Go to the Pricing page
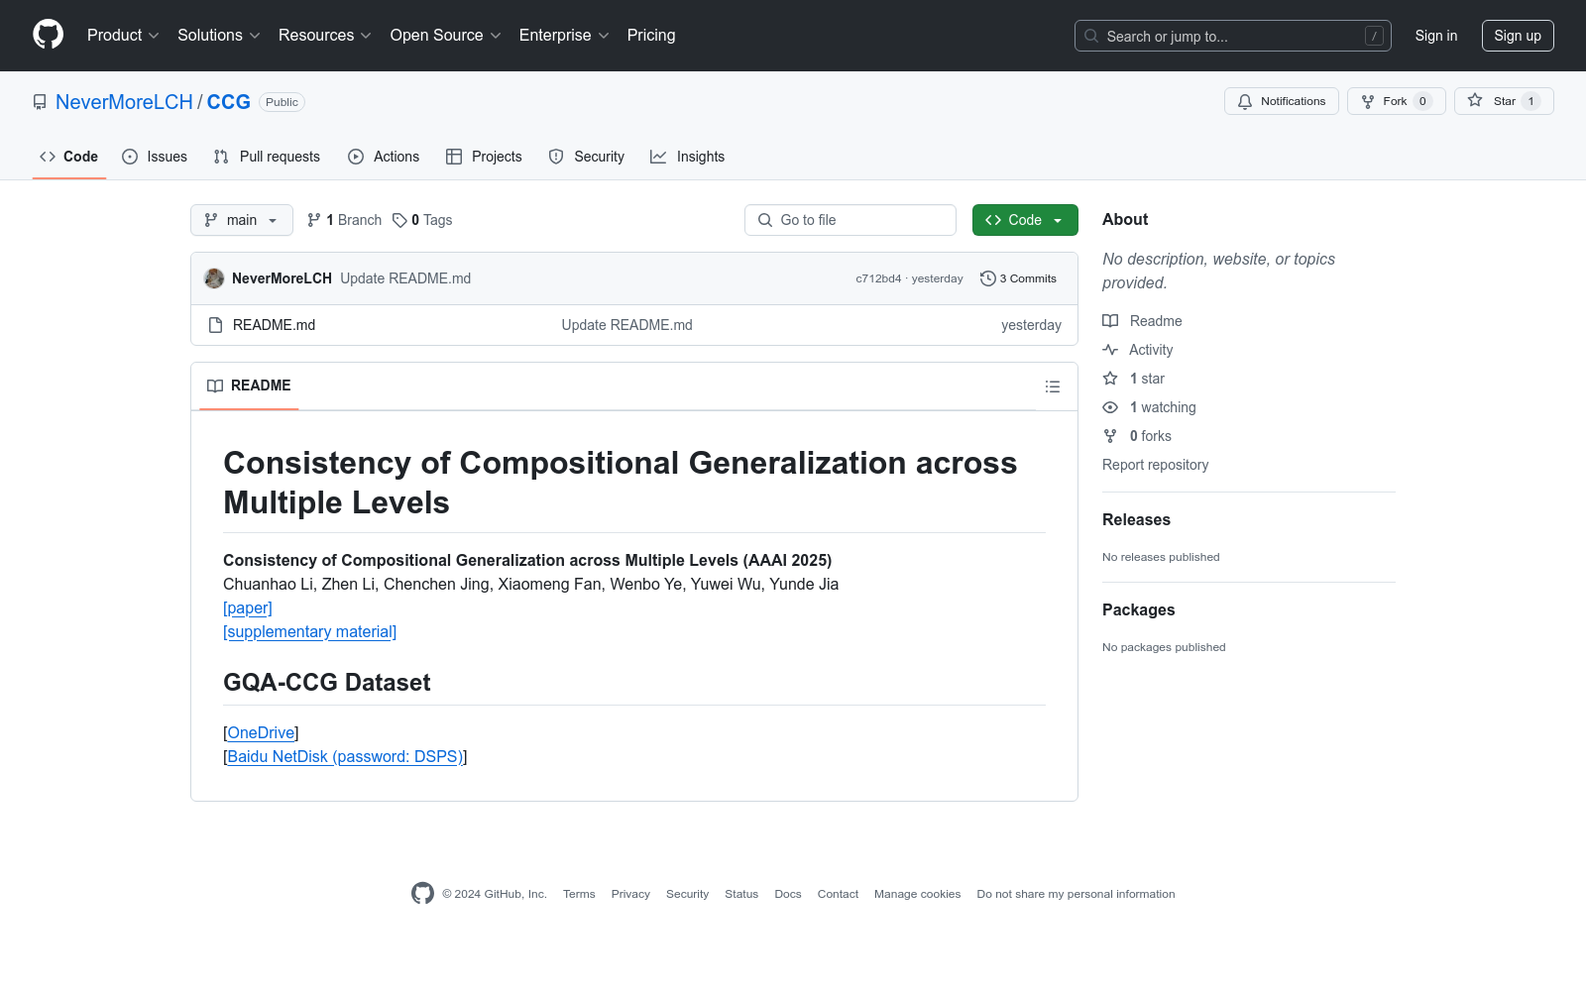The width and height of the screenshot is (1586, 991). click(x=651, y=35)
